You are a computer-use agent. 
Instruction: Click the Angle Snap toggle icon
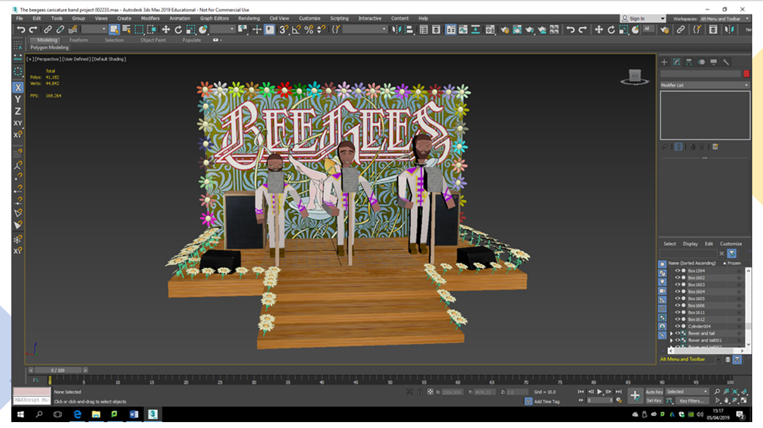pyautogui.click(x=296, y=30)
